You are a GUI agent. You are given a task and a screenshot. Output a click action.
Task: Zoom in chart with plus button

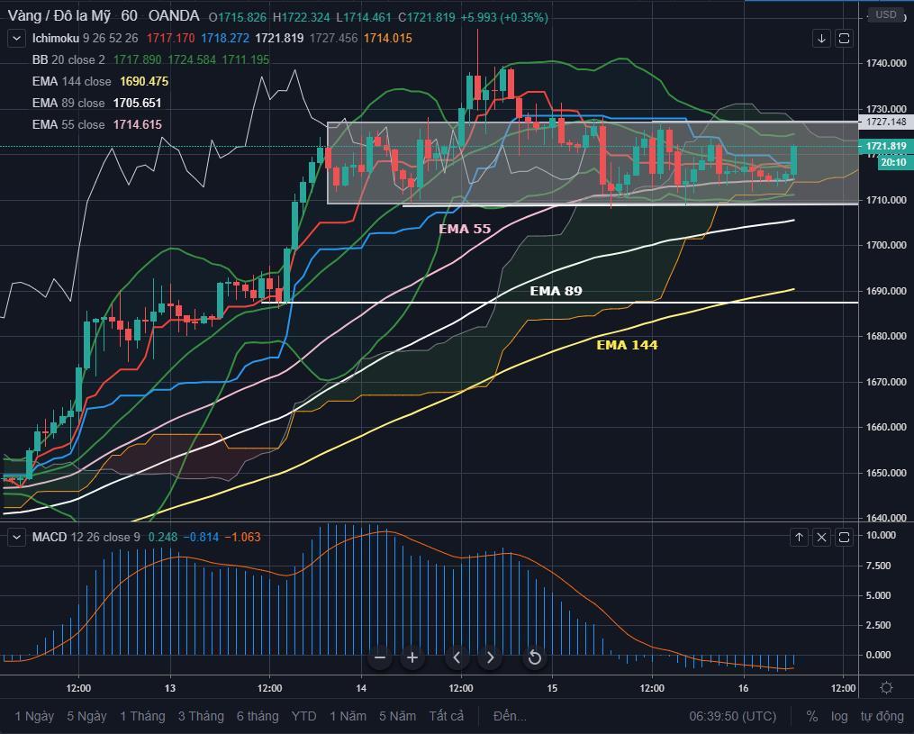(x=412, y=657)
